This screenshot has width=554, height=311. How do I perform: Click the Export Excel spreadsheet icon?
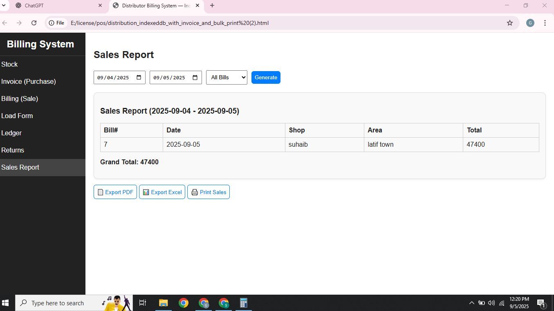(x=146, y=192)
